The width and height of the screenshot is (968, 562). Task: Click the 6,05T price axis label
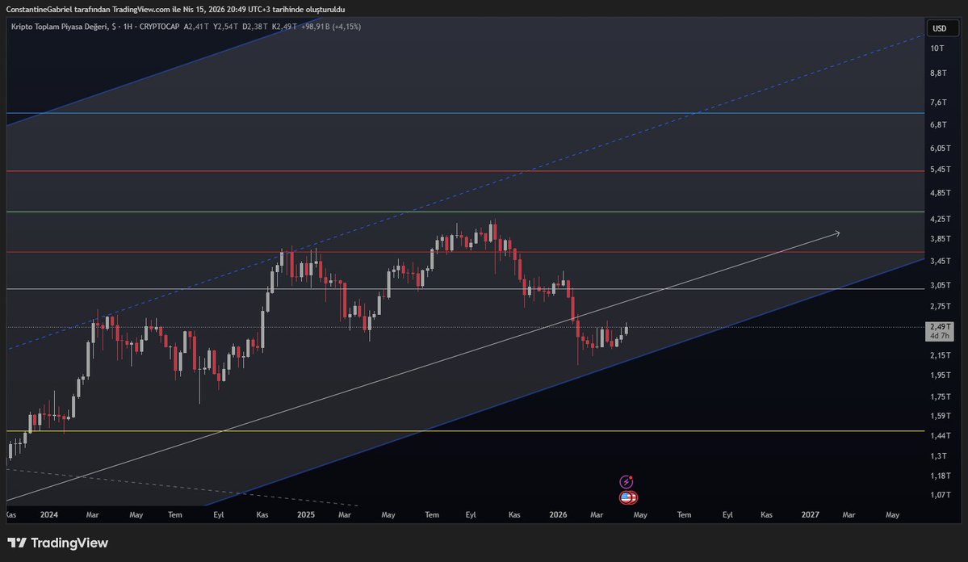941,149
